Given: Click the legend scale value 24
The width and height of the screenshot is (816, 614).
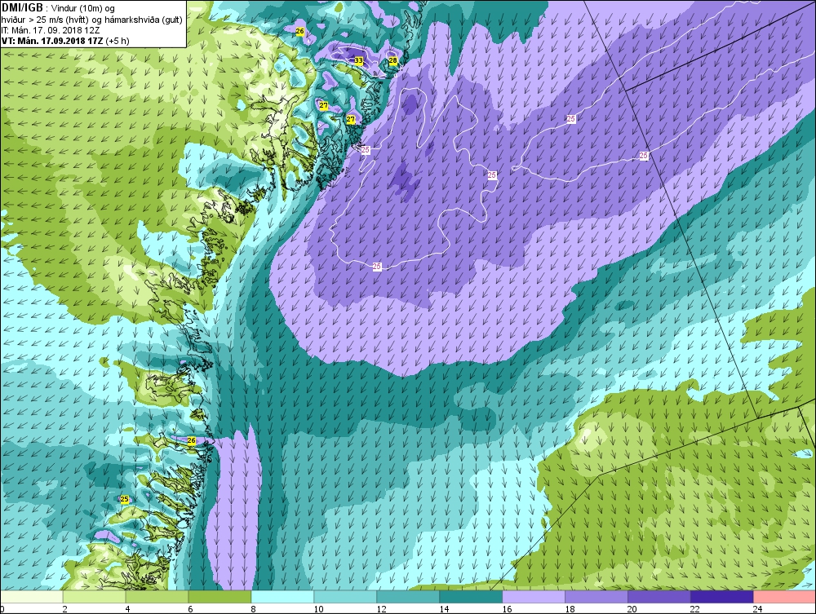Looking at the screenshot, I should [758, 609].
